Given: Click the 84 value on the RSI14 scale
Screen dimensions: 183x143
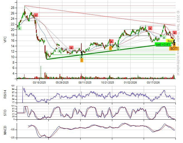Looking at the screenshot, I should click(13, 89).
